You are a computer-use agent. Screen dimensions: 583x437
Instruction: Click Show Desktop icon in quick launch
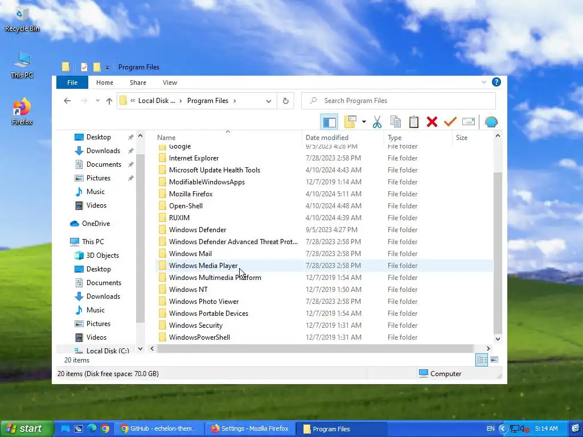[65, 429]
